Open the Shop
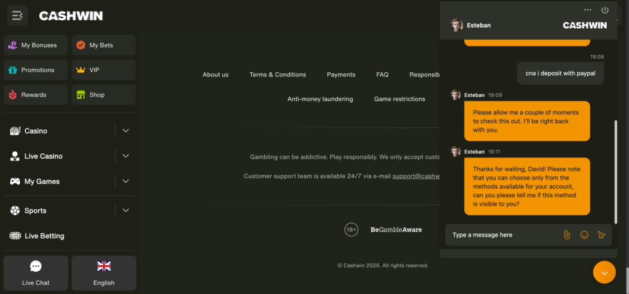629x294 pixels. coord(104,95)
